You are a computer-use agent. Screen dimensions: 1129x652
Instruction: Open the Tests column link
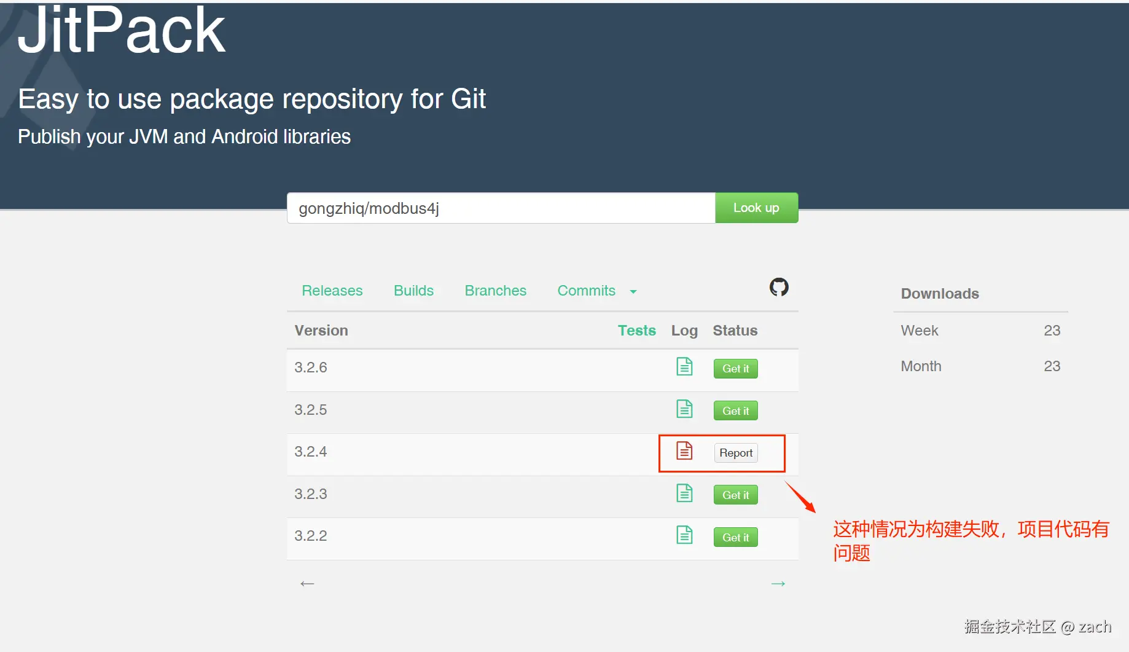[x=637, y=331]
